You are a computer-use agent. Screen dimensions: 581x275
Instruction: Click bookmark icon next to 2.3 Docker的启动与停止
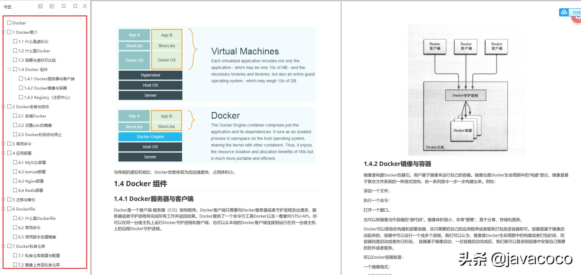coord(15,134)
